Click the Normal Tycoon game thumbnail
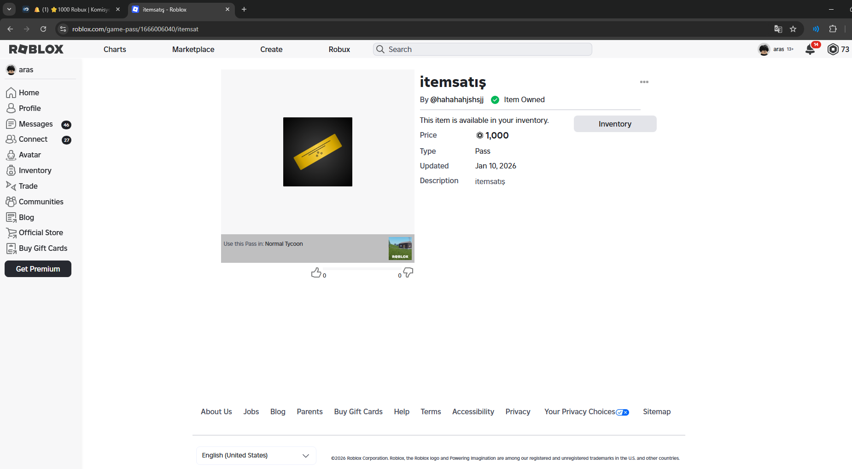Image resolution: width=852 pixels, height=469 pixels. click(400, 249)
